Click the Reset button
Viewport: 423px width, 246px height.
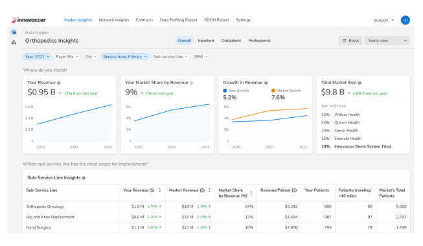click(x=350, y=41)
